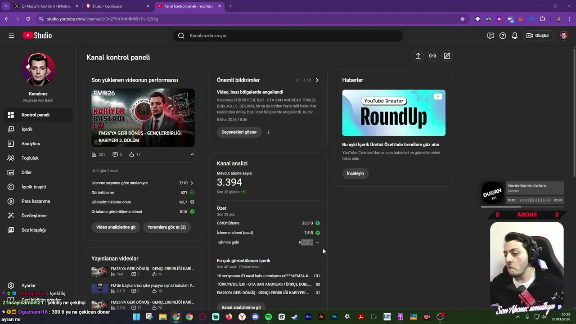Click the address bar URL

click(103, 19)
